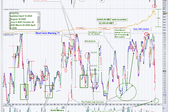The height and width of the screenshot is (112, 169).
Task: Click the green rectangle marker near the 2021 low
Action: click(x=84, y=81)
